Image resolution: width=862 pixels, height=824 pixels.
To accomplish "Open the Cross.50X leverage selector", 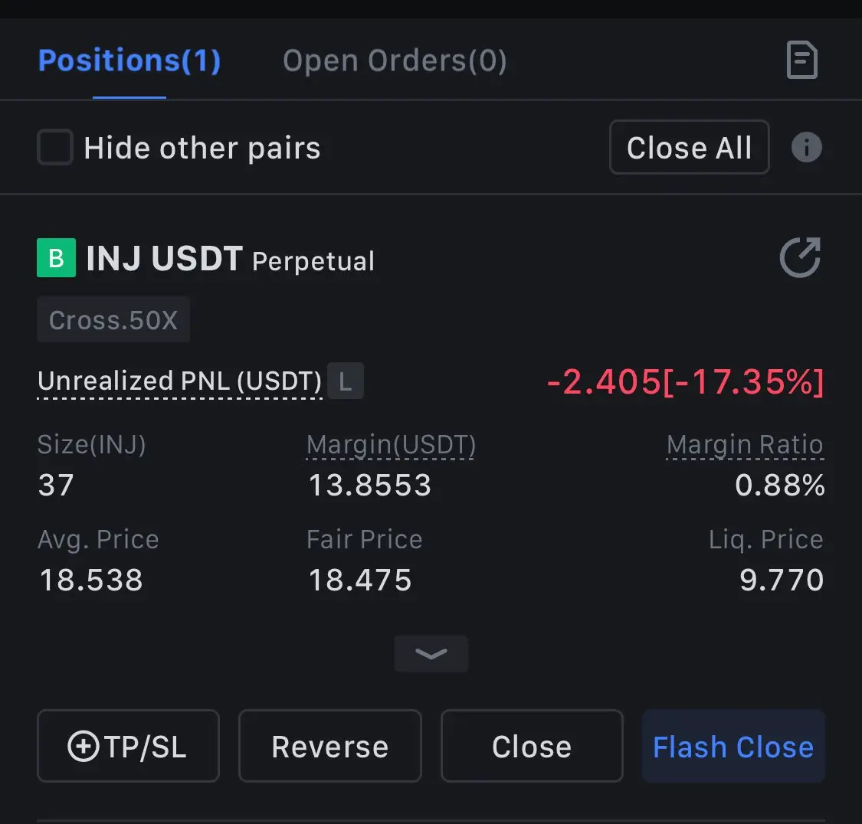I will coord(113,319).
